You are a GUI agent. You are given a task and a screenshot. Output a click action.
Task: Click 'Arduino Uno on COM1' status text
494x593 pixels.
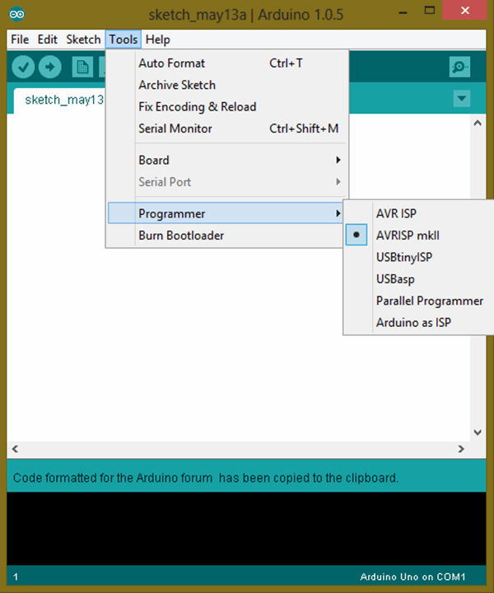[x=412, y=577]
